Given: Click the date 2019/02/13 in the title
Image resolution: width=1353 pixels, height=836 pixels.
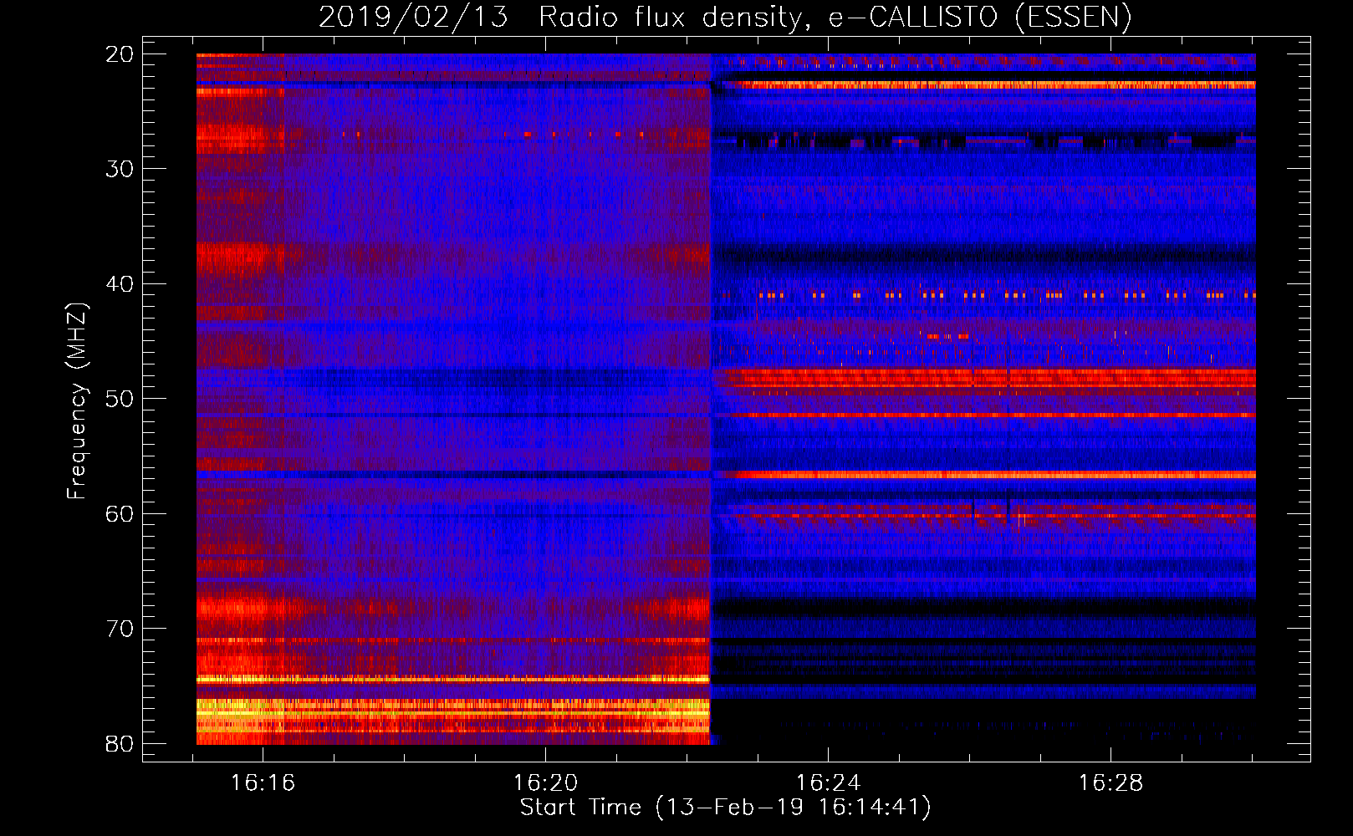Looking at the screenshot, I should click(x=413, y=18).
